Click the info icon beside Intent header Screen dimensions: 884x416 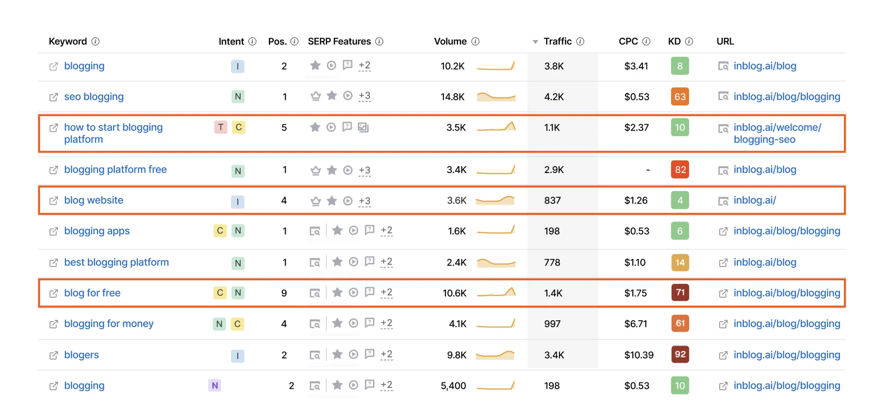pyautogui.click(x=252, y=41)
